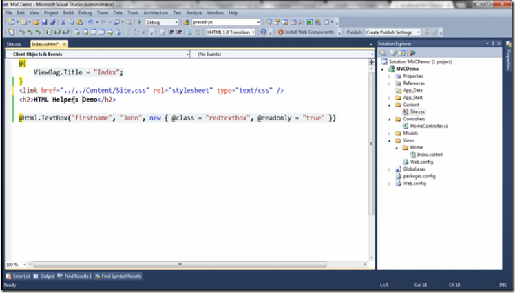Open the File menu

[8, 13]
